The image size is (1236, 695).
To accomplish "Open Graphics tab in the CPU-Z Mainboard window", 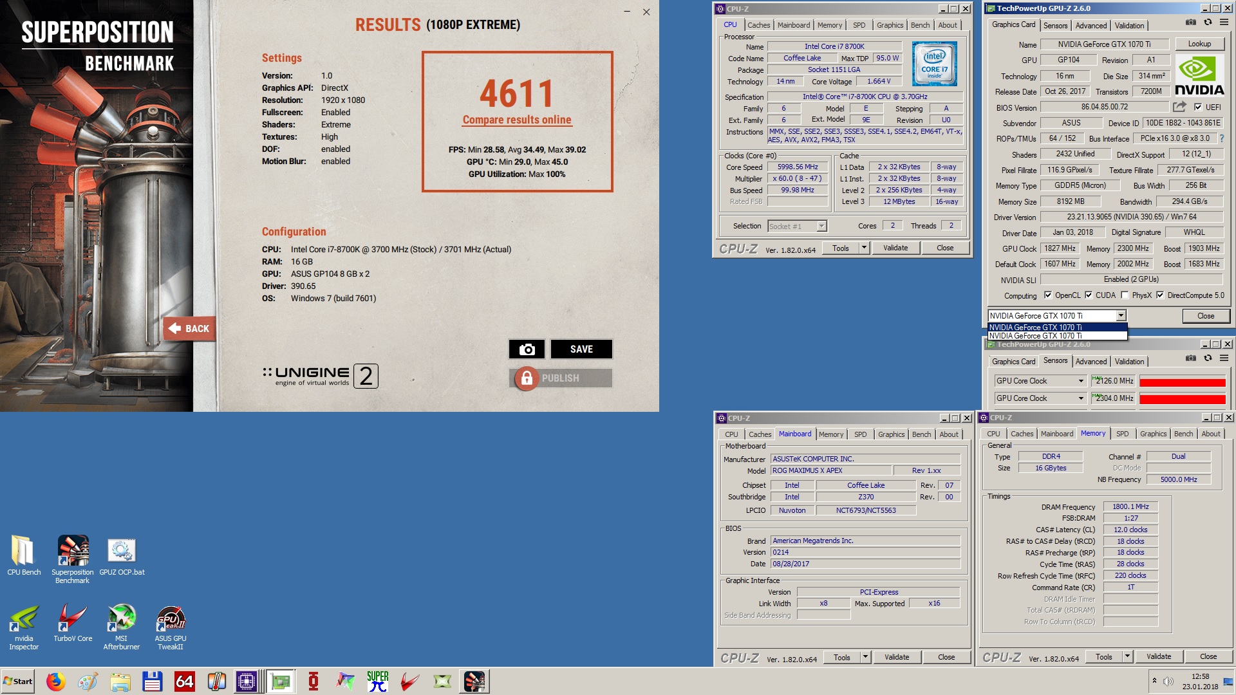I will 891,434.
